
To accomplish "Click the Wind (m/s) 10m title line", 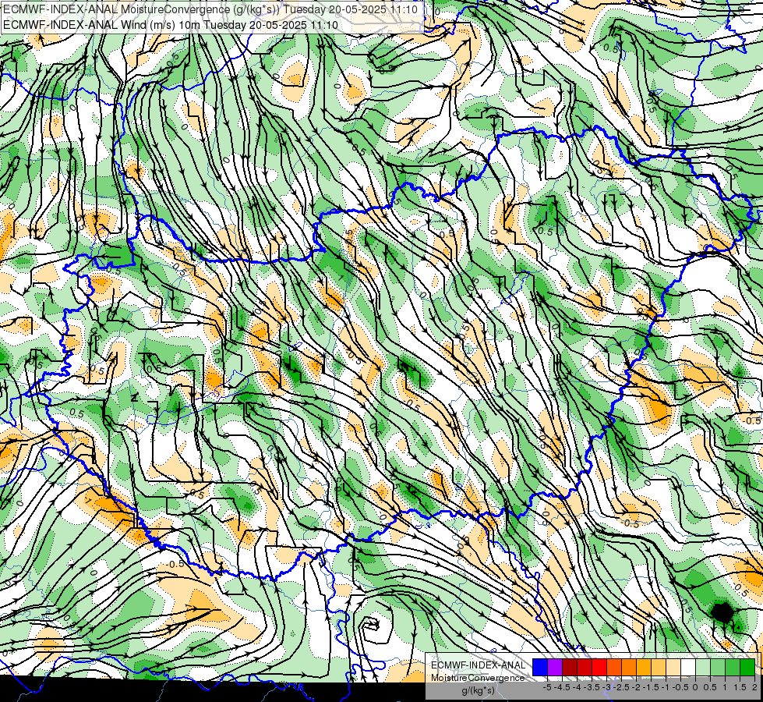I will coord(171,25).
